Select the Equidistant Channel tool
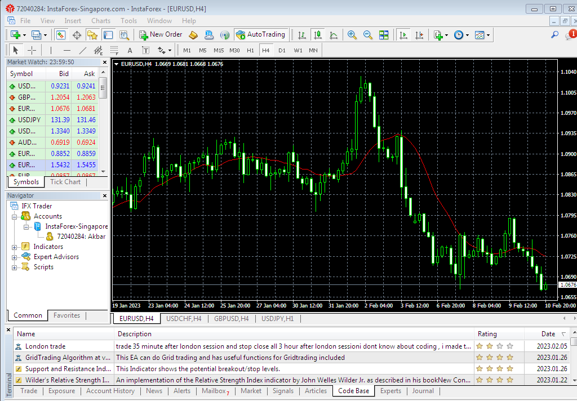This screenshot has width=577, height=401. (98, 50)
